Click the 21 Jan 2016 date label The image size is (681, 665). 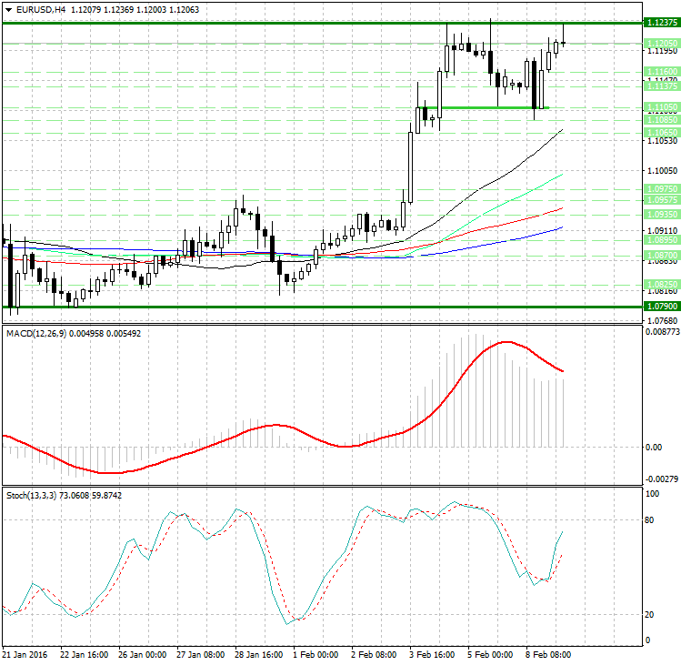(x=25, y=654)
